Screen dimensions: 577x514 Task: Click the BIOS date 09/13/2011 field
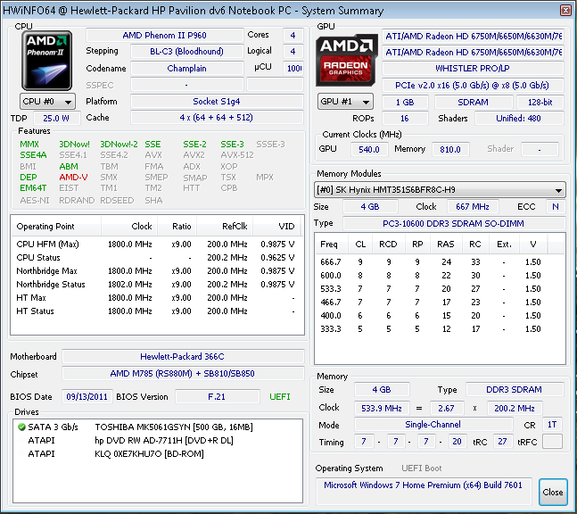click(87, 396)
